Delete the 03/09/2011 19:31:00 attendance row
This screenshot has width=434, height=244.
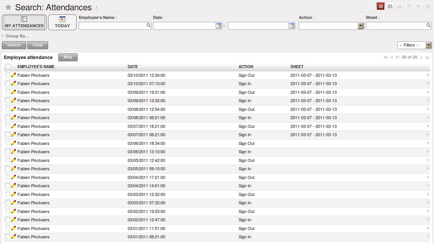[428, 92]
